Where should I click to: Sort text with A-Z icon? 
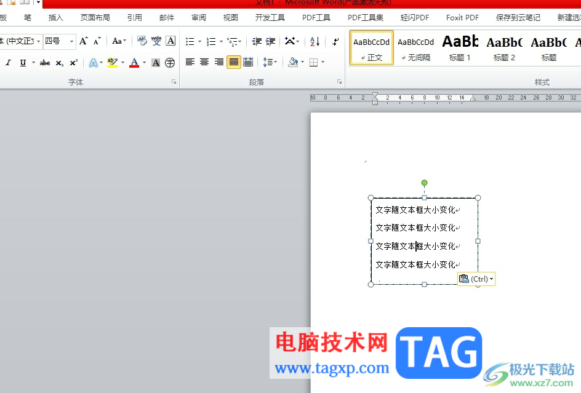[315, 41]
